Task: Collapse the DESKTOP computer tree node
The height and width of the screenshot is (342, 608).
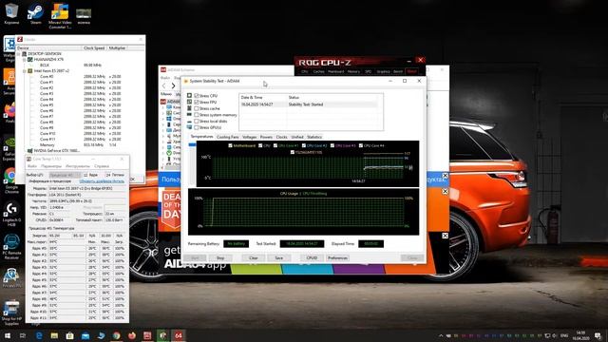Action: coord(19,54)
